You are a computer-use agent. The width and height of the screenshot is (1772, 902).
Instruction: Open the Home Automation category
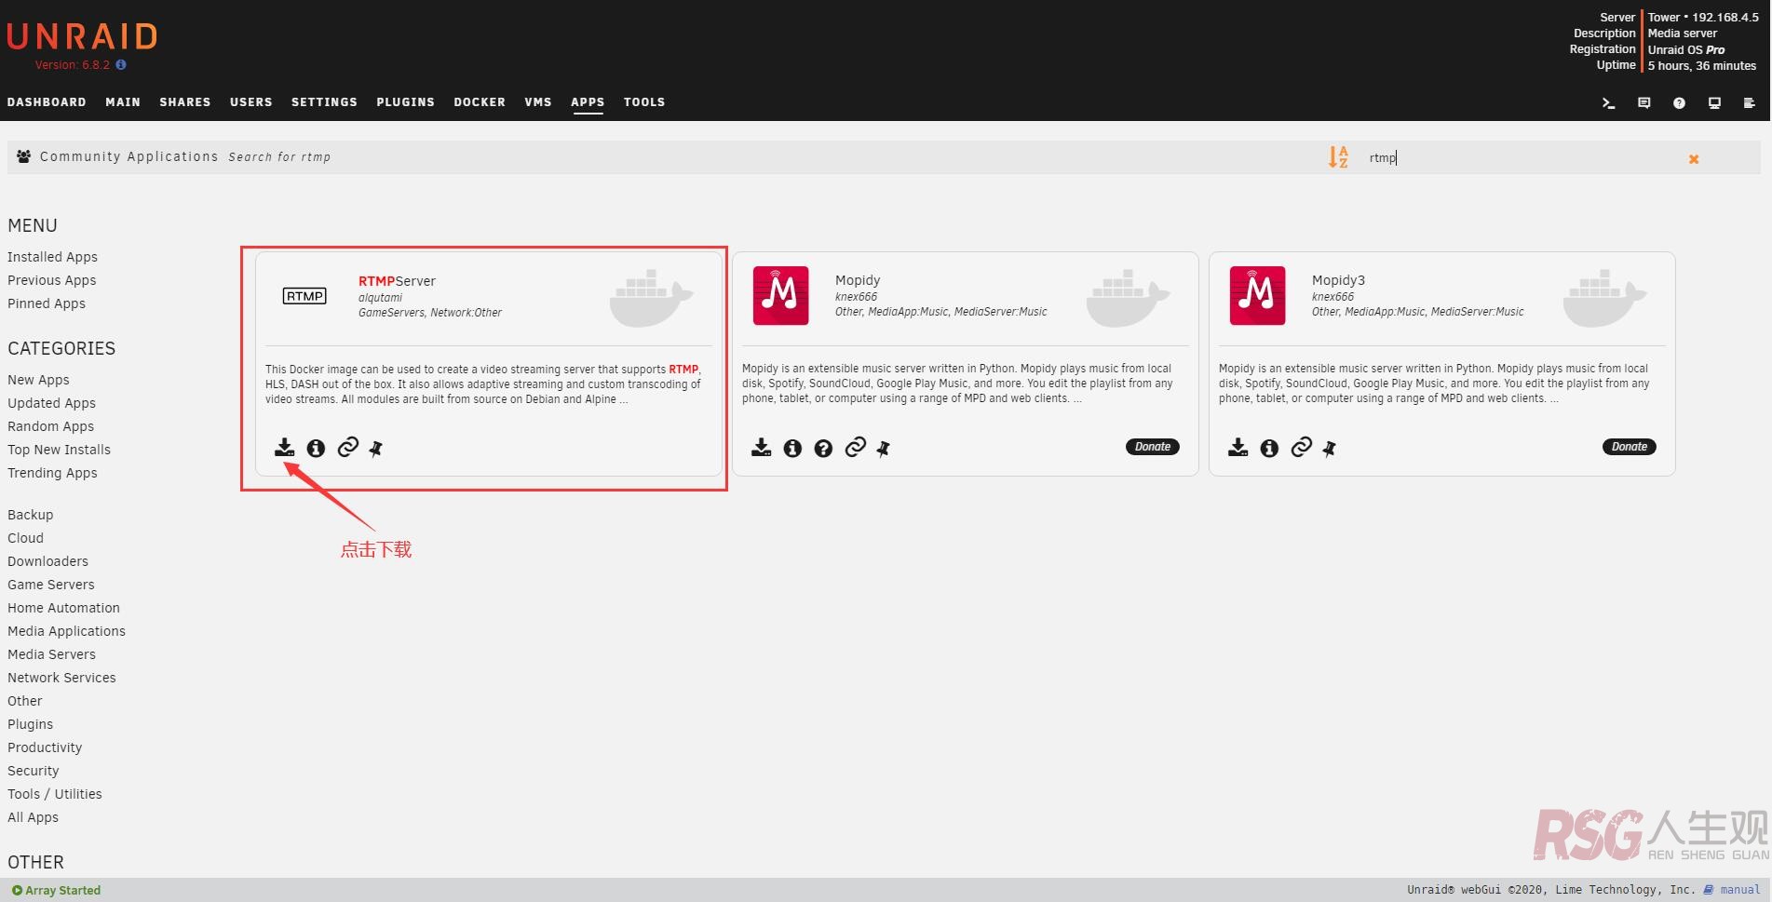64,608
